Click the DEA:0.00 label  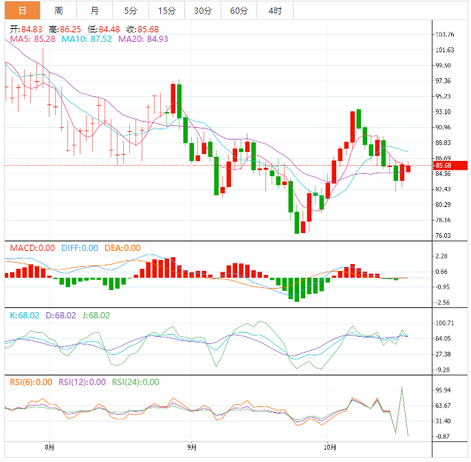(122, 248)
